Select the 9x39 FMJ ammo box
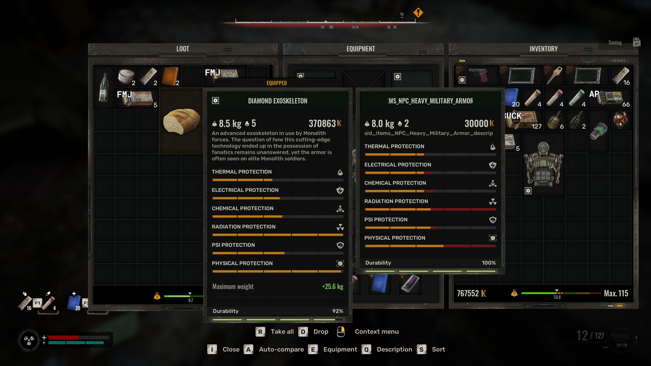Screen dimensions: 651x366 (x=137, y=99)
